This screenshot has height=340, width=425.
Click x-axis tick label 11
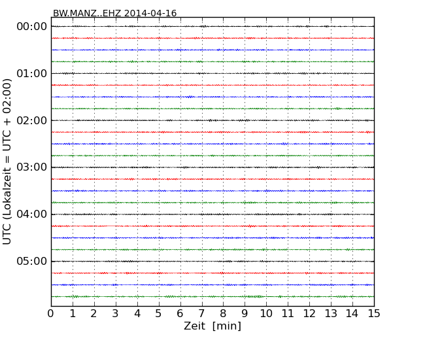pos(288,313)
